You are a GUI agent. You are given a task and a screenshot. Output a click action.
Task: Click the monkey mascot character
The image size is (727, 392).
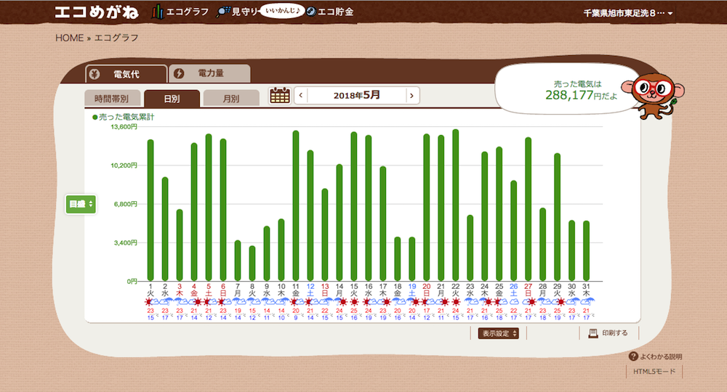[x=652, y=95]
